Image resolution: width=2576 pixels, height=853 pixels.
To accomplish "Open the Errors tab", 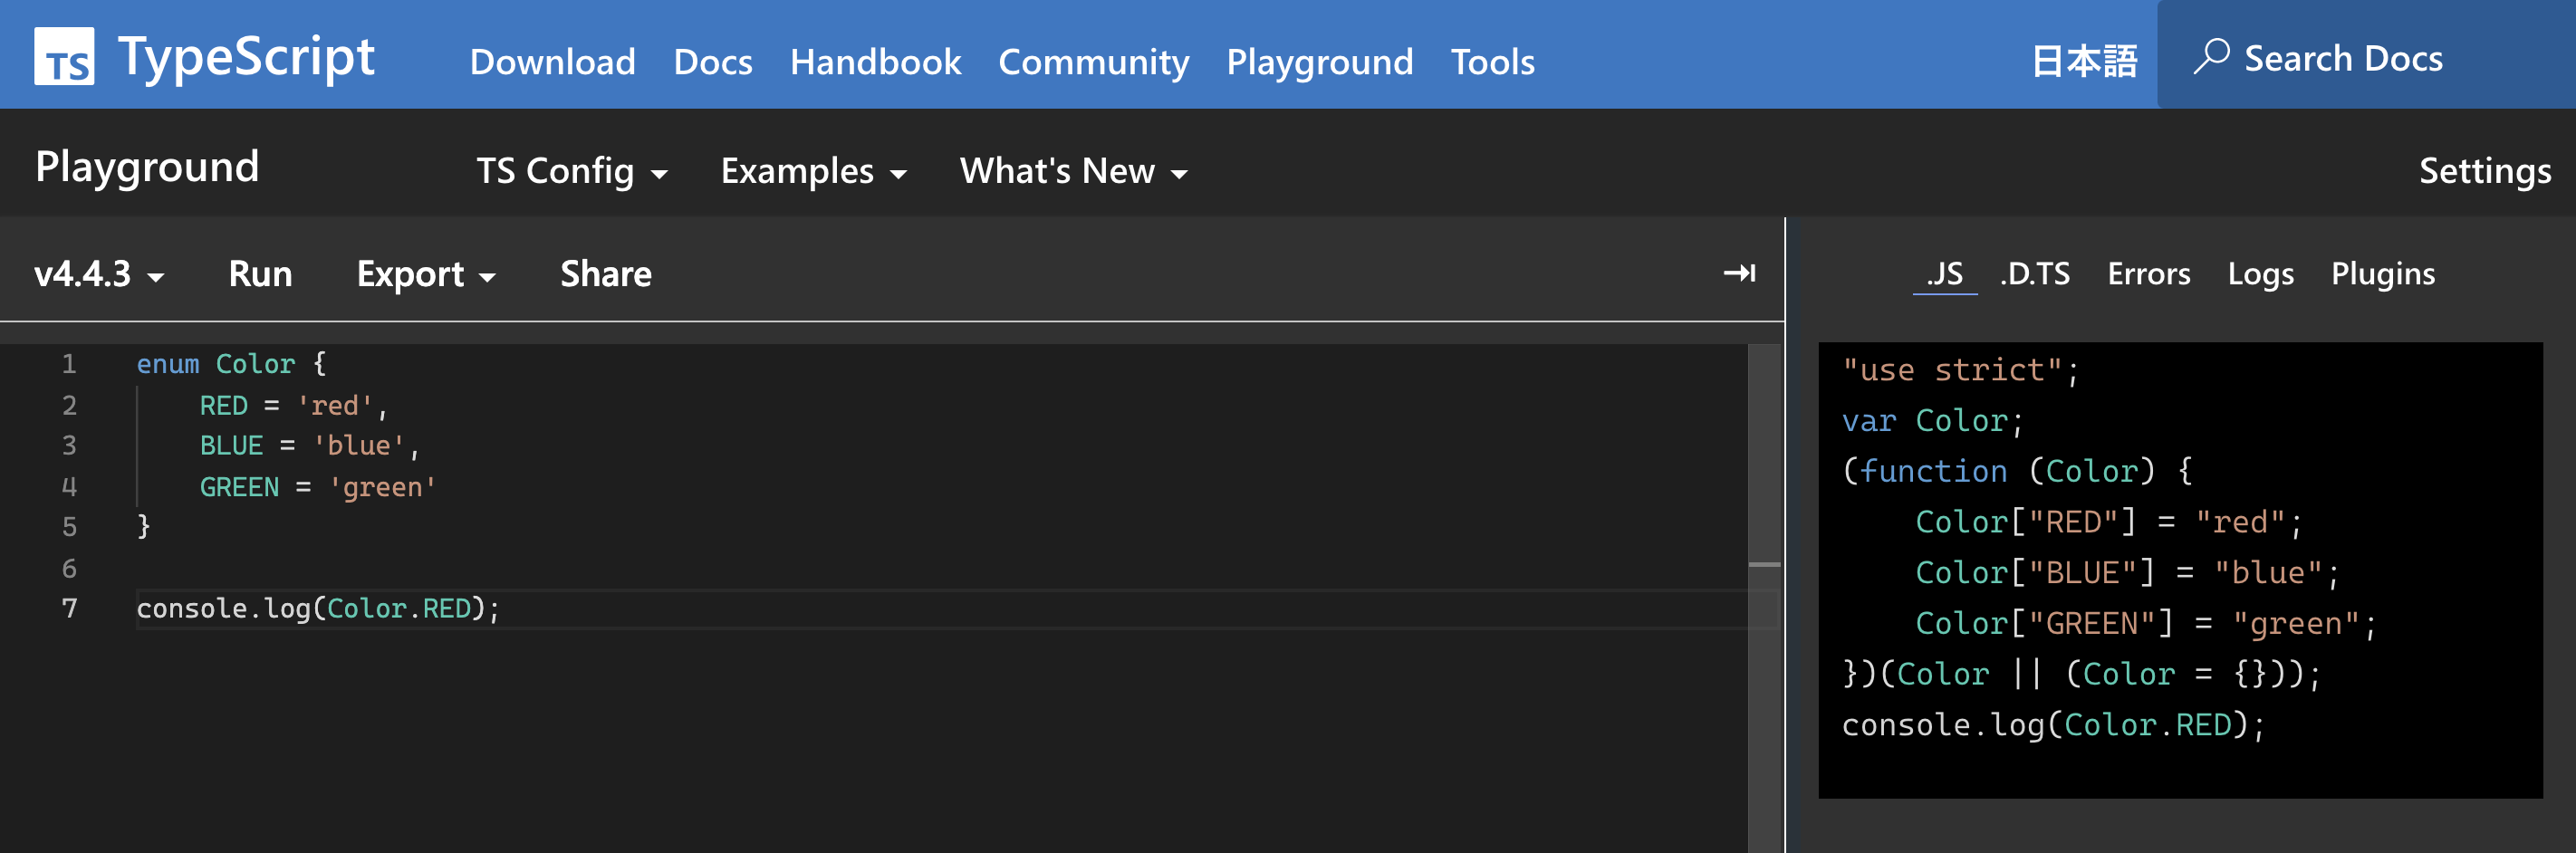I will (2148, 274).
